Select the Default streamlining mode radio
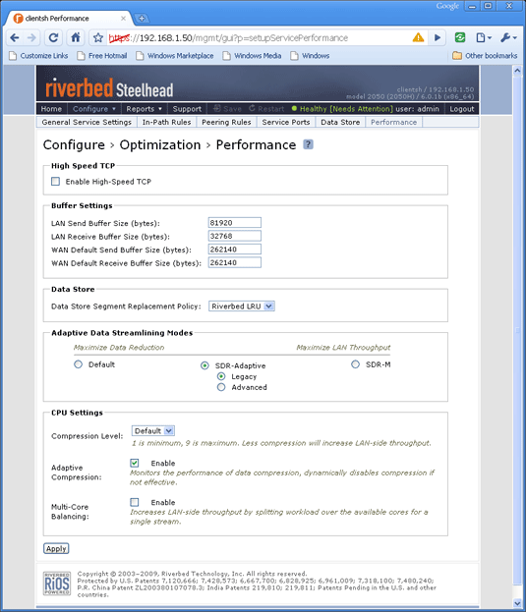 coord(78,364)
